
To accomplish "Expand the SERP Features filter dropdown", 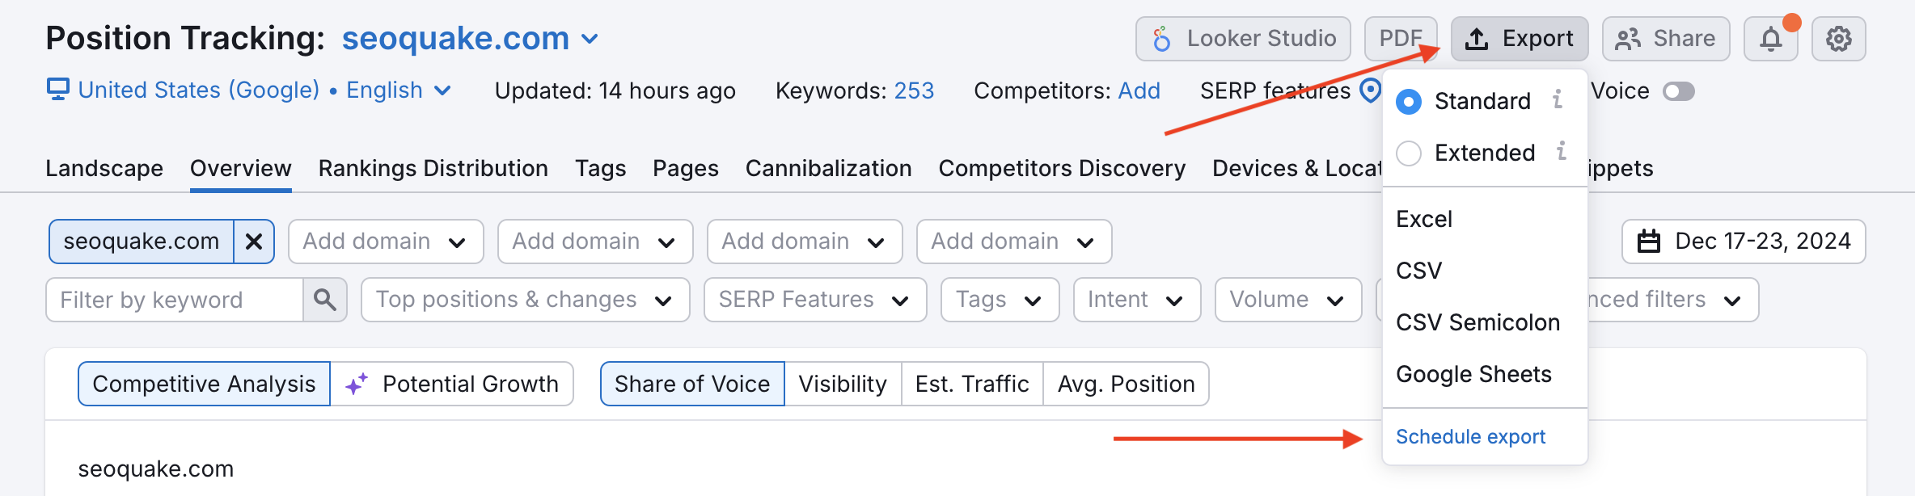I will (x=814, y=300).
